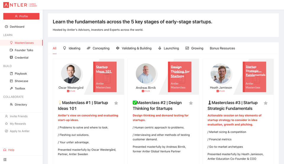Image resolution: width=284 pixels, height=164 pixels.
Task: Switch to Validating & Building tab
Action: [x=137, y=48]
